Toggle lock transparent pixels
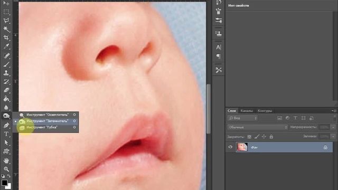Screen dimensions: 338x190 pos(249,137)
